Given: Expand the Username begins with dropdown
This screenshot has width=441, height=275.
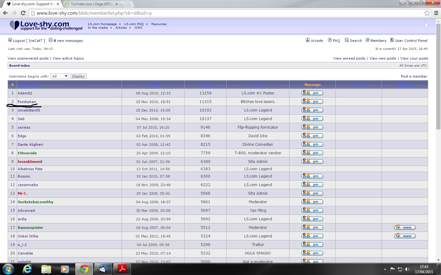Looking at the screenshot, I should (60, 76).
